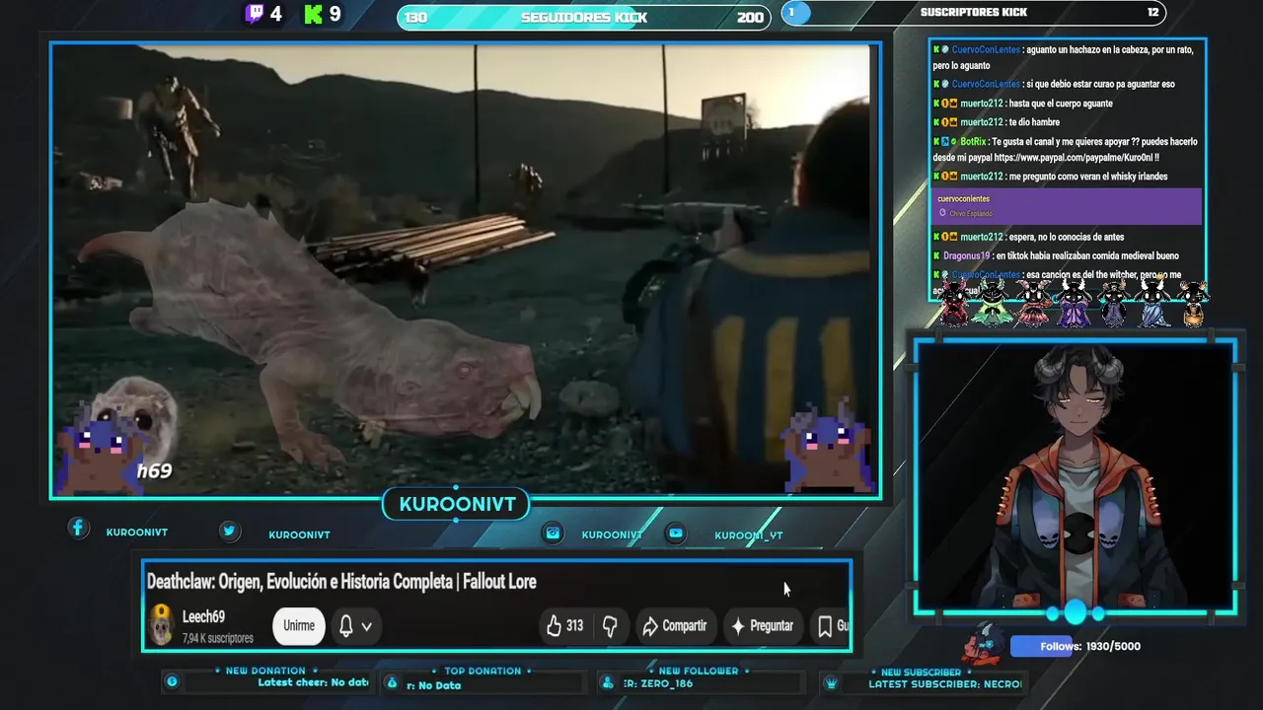Image resolution: width=1263 pixels, height=710 pixels.
Task: Dislike the video with the thumbs down icon
Action: click(x=610, y=625)
